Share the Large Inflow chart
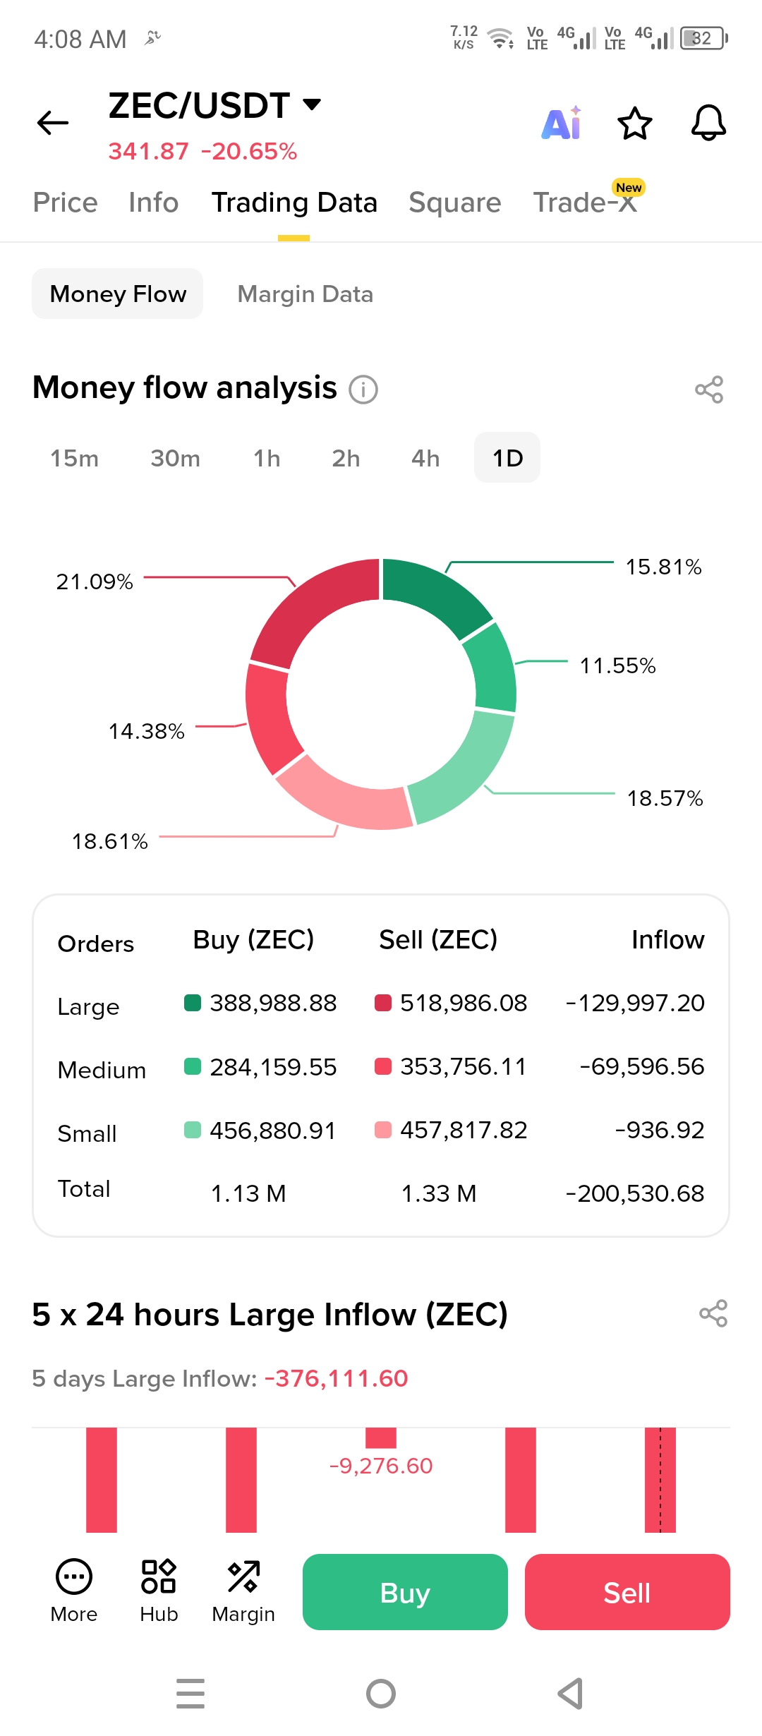The height and width of the screenshot is (1736, 762). [713, 1313]
